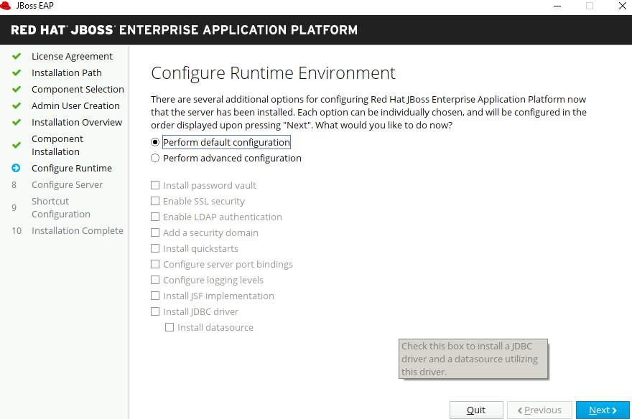Check Install JSF implementation box

point(155,296)
